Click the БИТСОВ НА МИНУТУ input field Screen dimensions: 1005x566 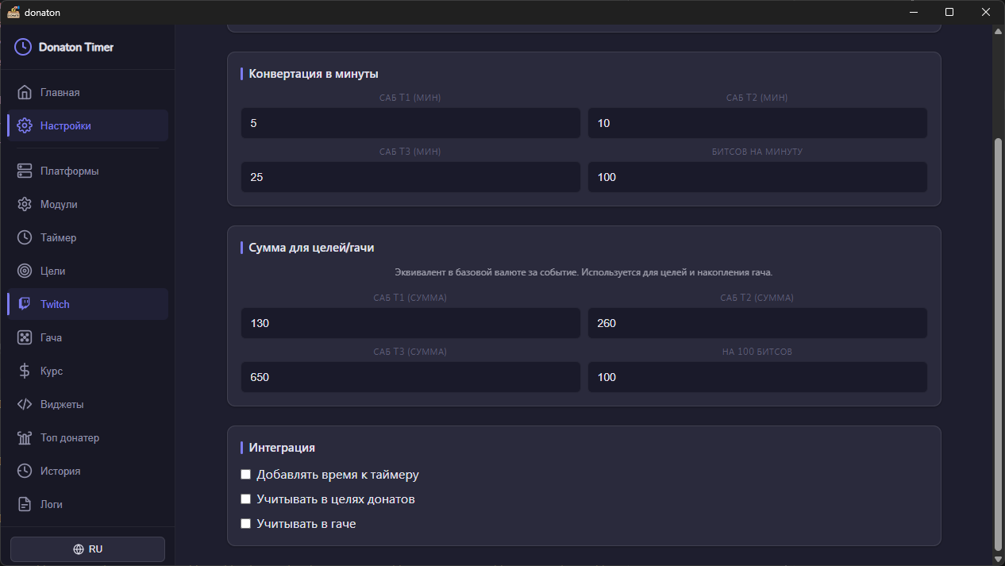757,177
